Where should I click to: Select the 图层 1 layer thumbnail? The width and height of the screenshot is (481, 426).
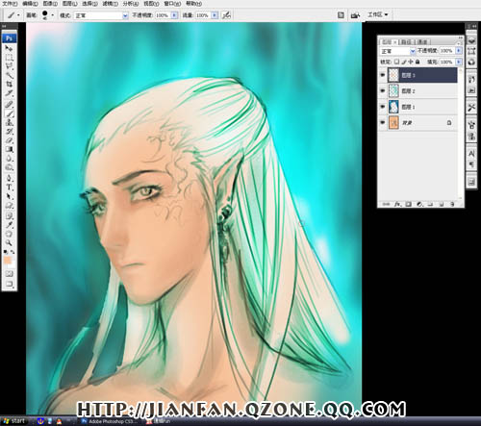(393, 107)
